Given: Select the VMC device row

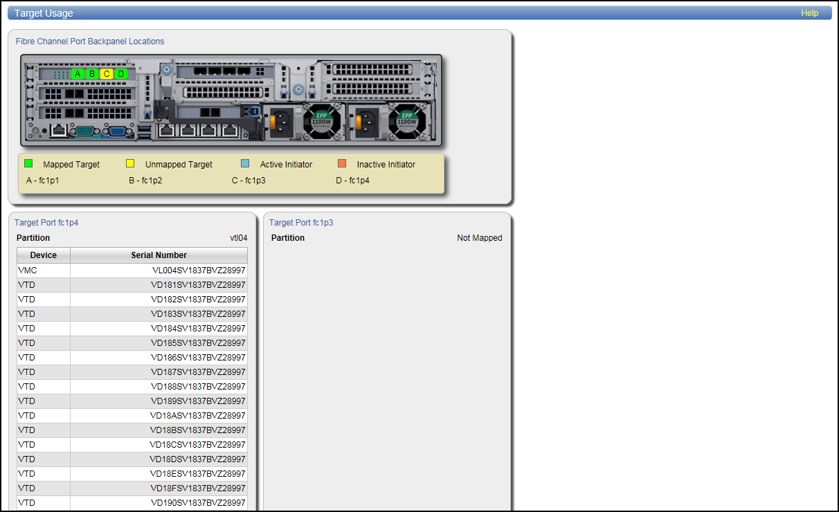Looking at the screenshot, I should (132, 271).
